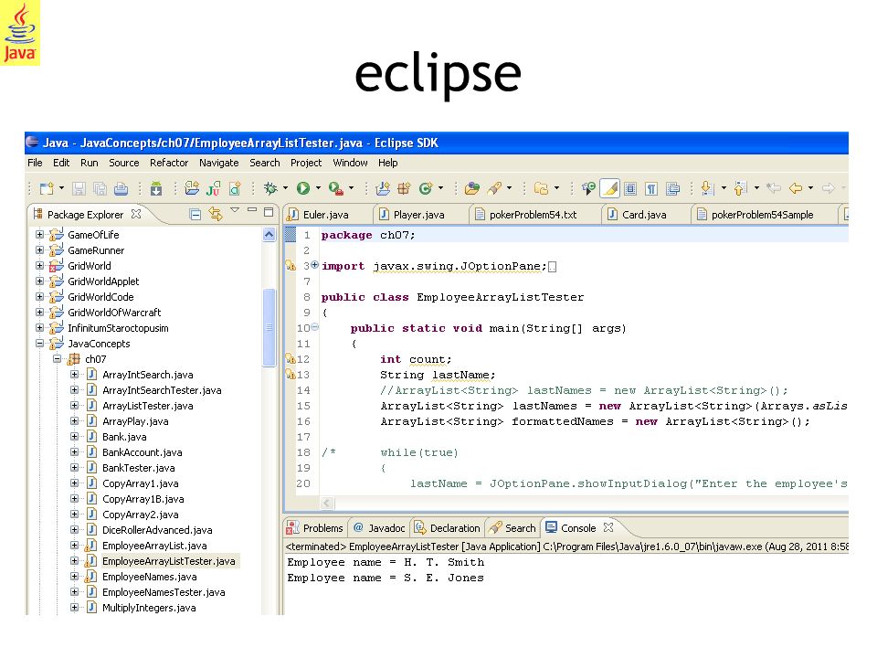The height and width of the screenshot is (658, 877).
Task: Open the File menu
Action: pyautogui.click(x=35, y=163)
